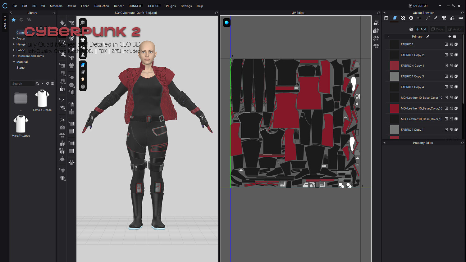Open the Avatar menu

72,6
